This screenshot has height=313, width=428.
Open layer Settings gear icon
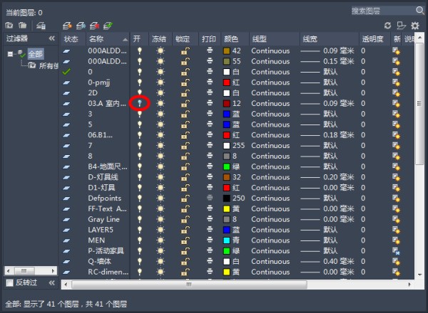point(415,26)
